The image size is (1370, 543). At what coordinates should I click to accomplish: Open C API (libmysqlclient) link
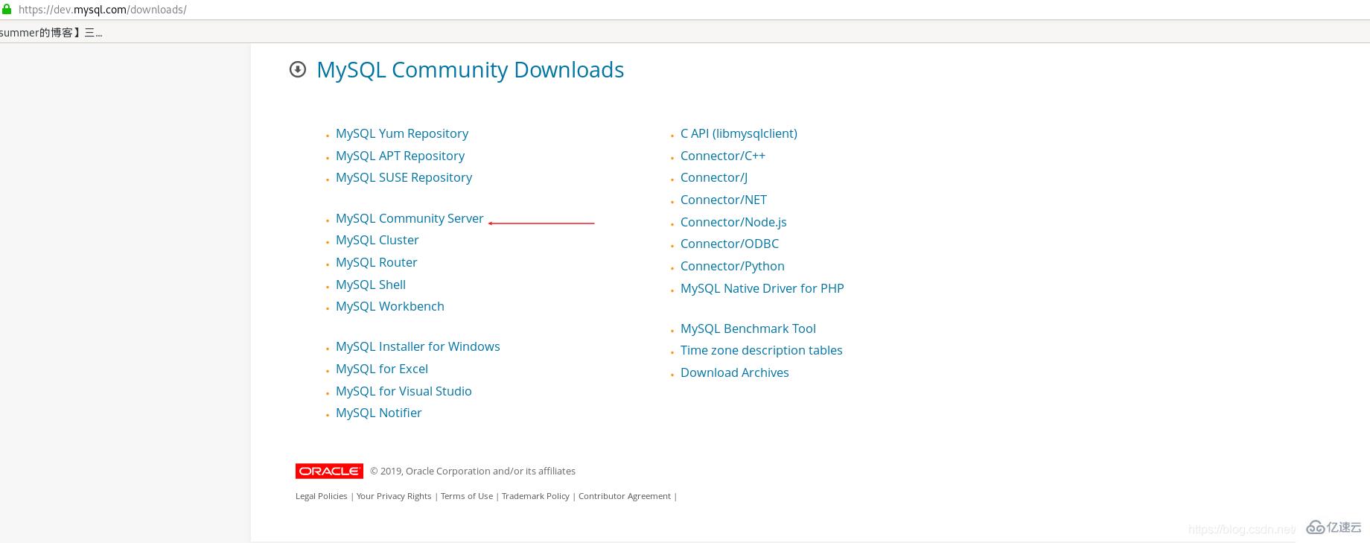coord(739,133)
